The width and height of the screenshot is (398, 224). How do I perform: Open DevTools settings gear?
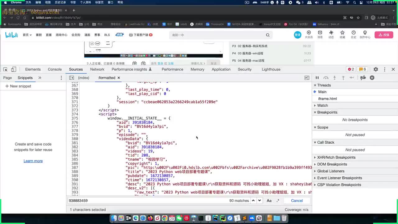[x=376, y=69]
